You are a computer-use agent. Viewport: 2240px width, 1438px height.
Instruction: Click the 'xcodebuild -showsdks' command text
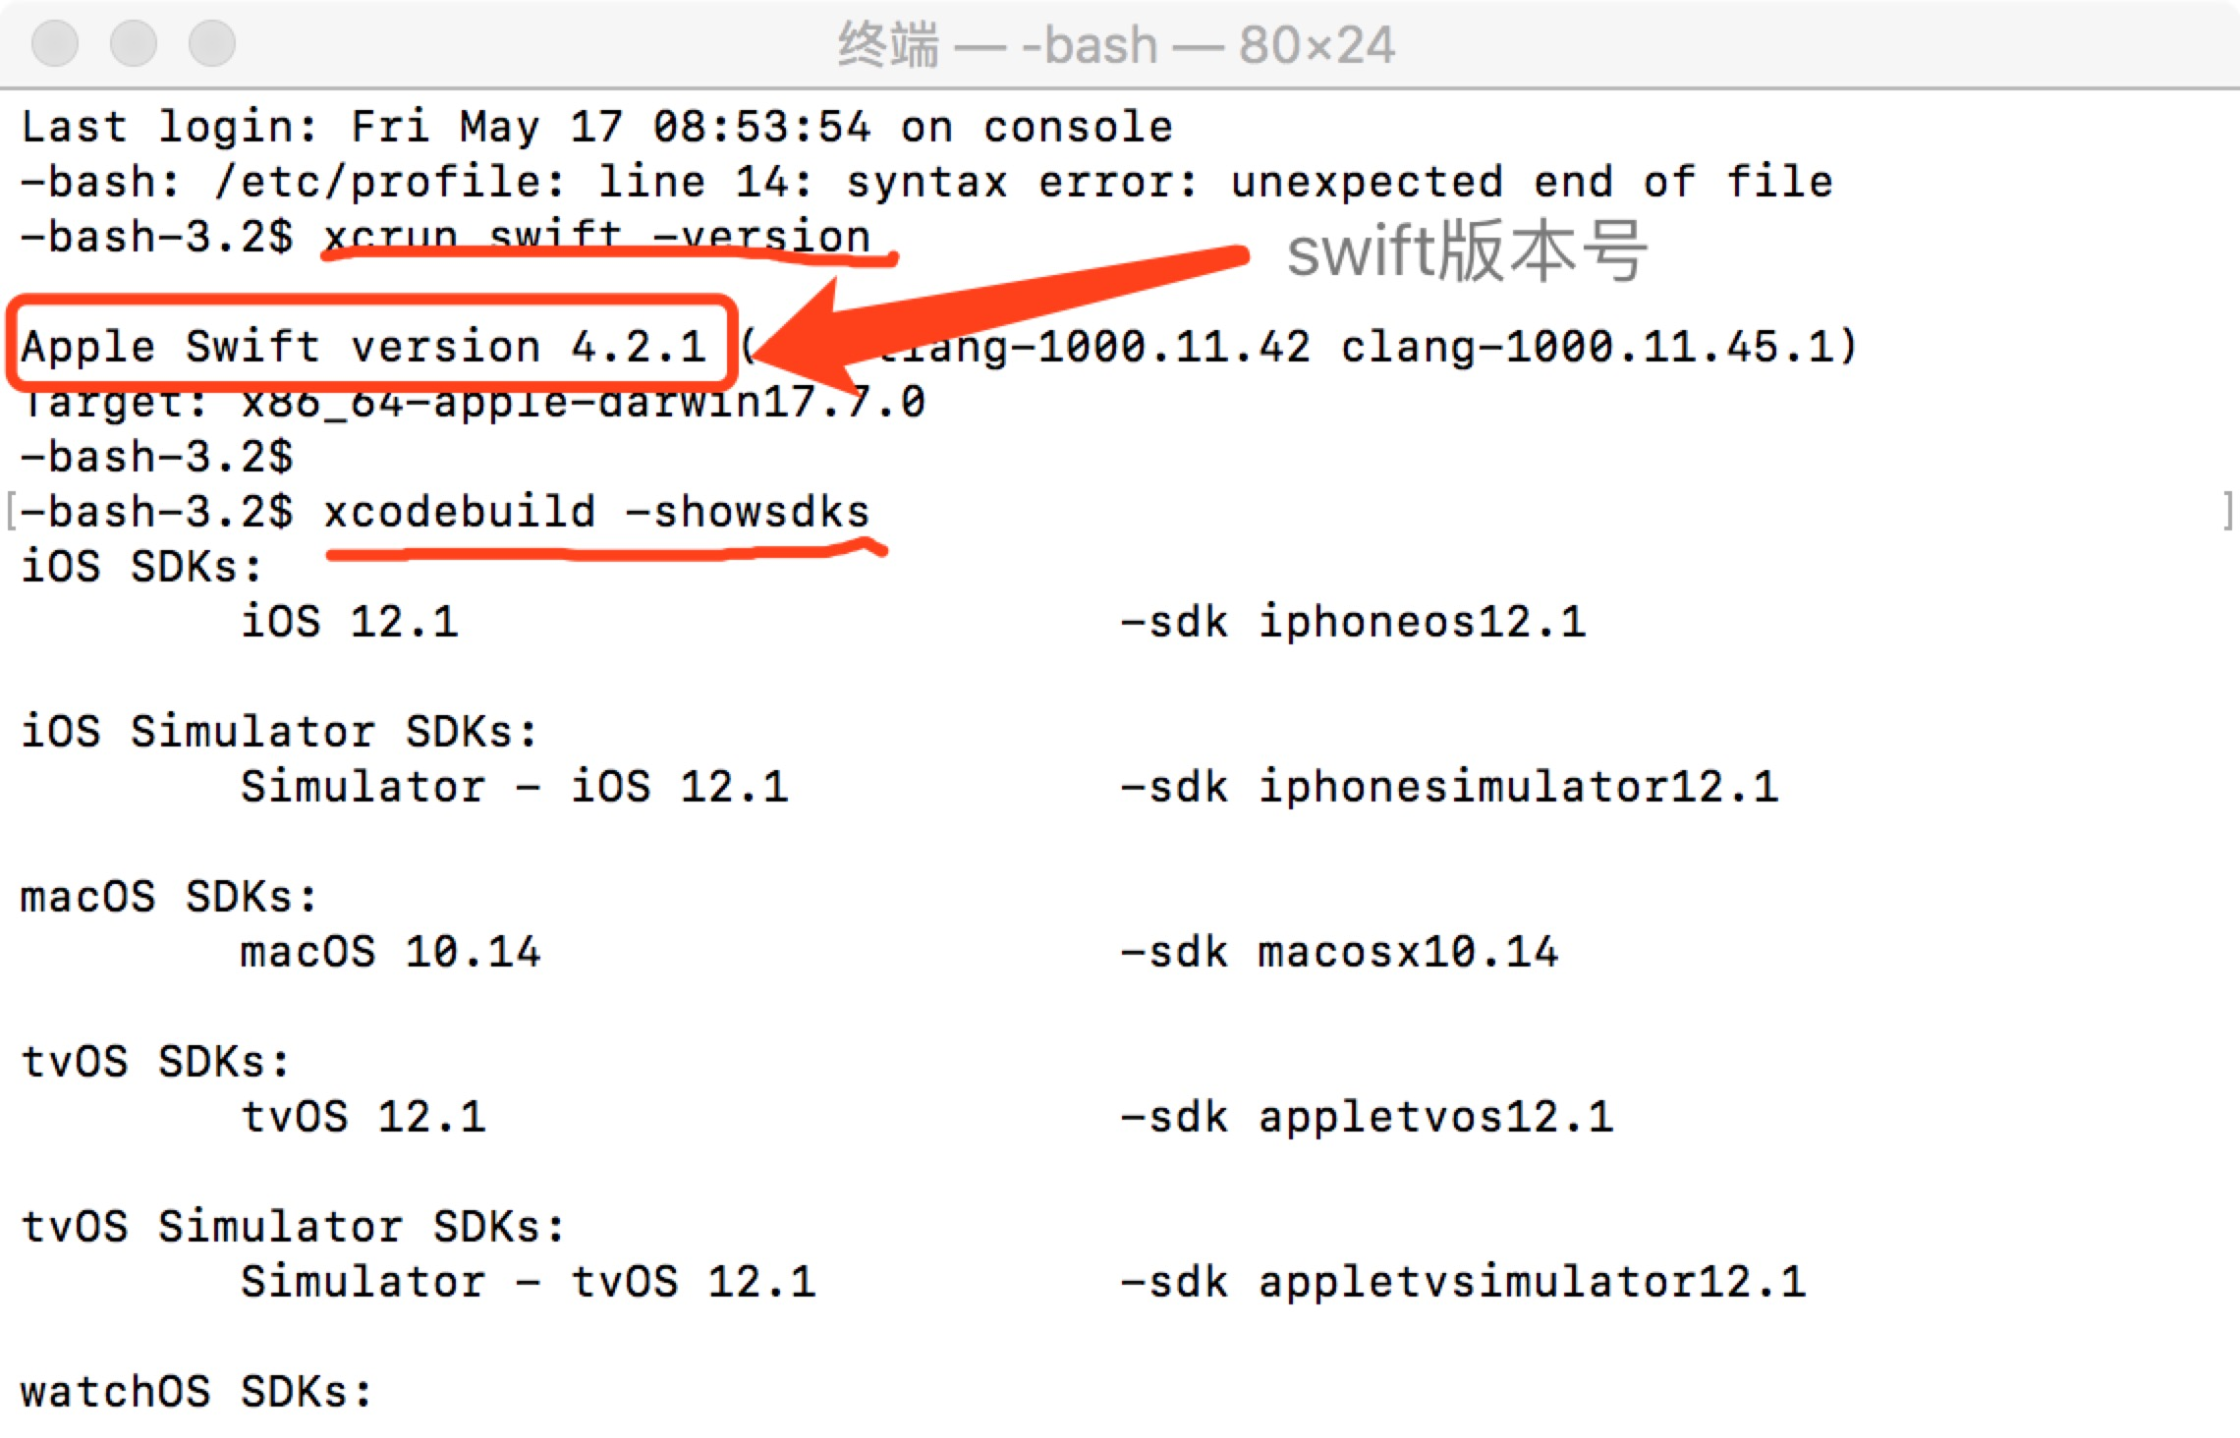click(597, 512)
